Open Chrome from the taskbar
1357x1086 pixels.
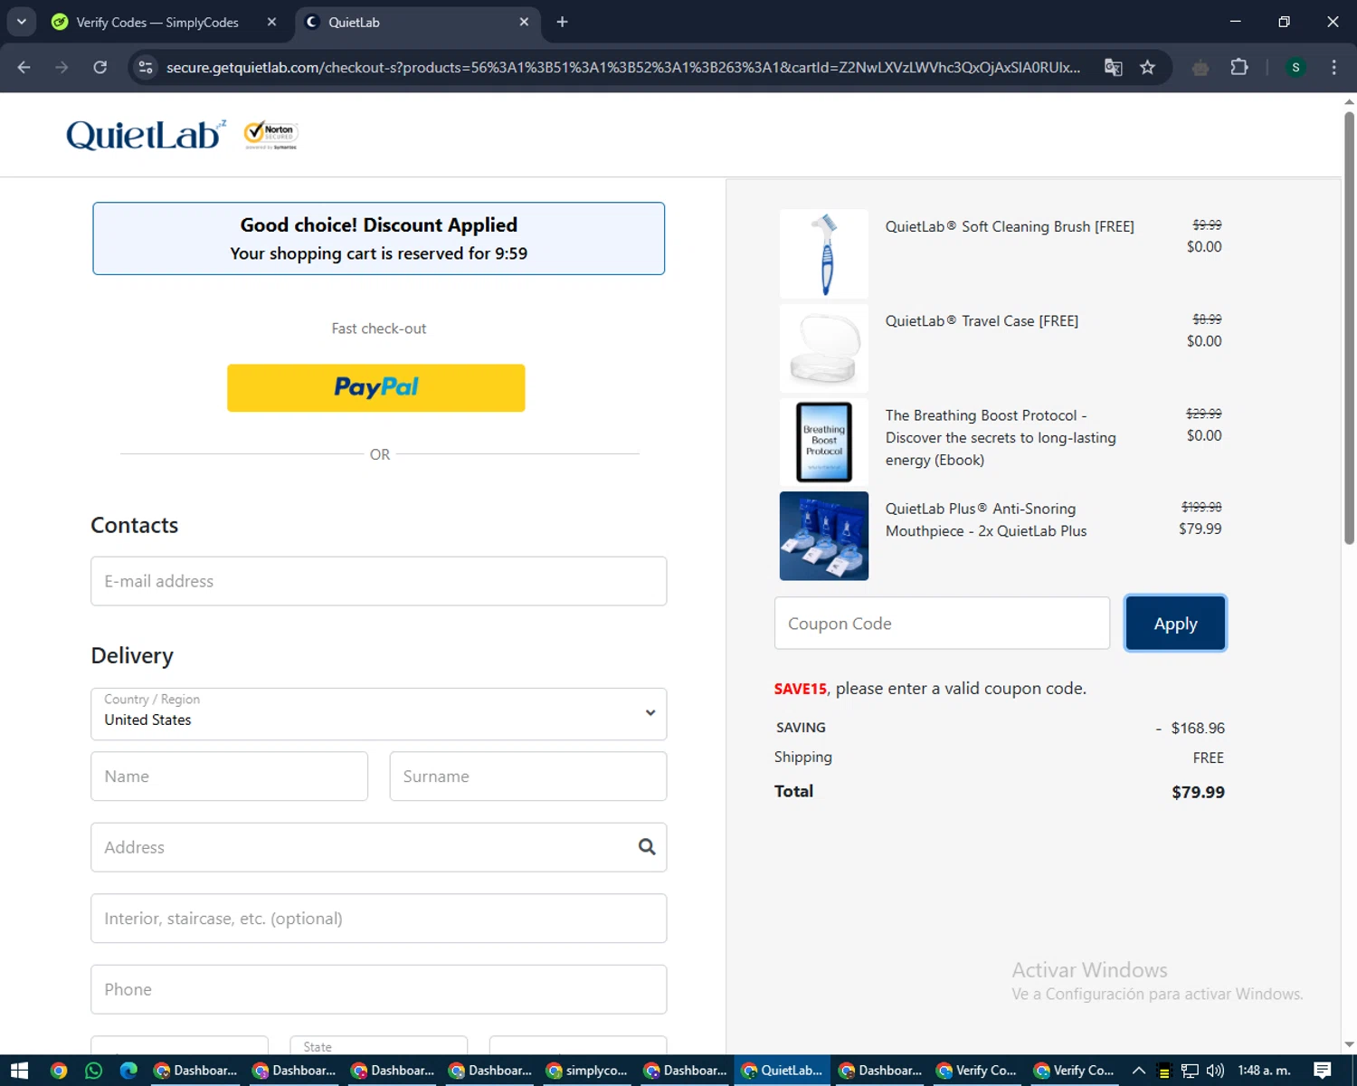click(59, 1071)
